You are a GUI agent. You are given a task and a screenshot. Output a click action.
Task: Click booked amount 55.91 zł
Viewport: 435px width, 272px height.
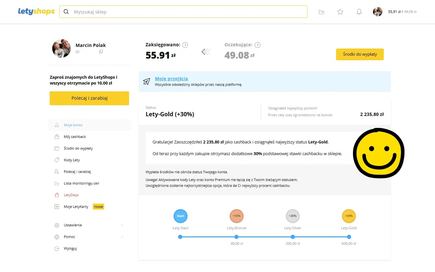click(161, 55)
